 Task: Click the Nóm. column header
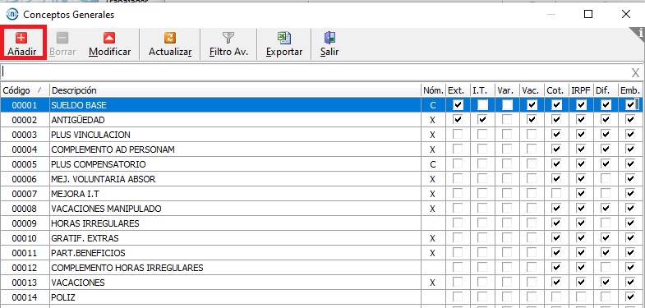[x=434, y=90]
